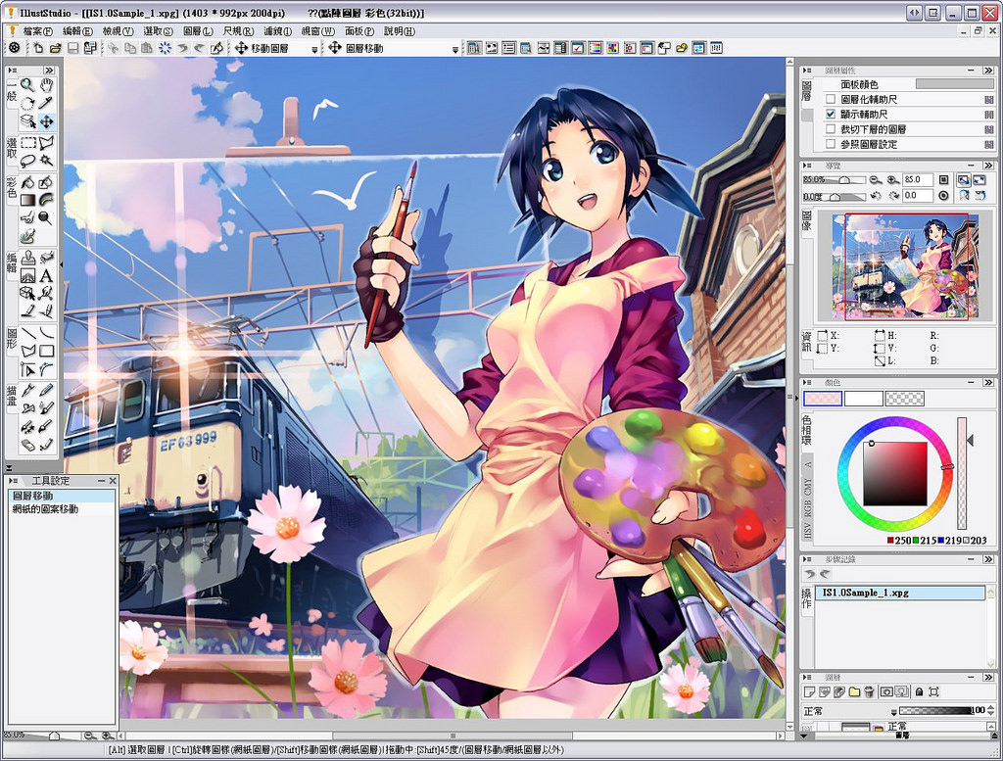Select the straight Line tool
This screenshot has width=1003, height=761.
(x=27, y=333)
